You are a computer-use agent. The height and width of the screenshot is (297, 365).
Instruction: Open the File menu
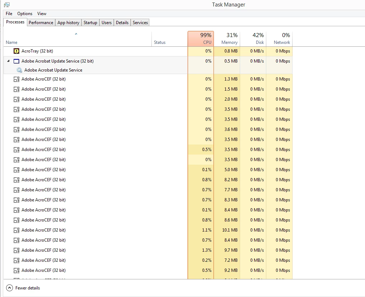point(9,14)
